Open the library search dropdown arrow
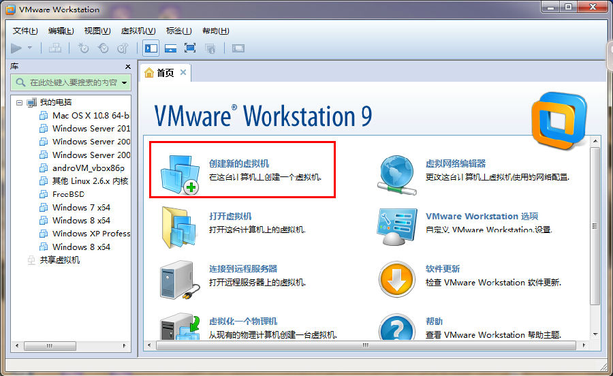Viewport: 613px width, 376px height. pos(125,83)
